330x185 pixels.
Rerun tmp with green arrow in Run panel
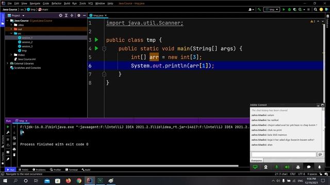click(x=8, y=127)
